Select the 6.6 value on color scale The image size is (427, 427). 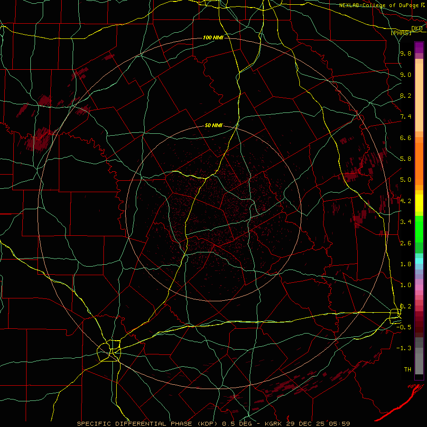click(406, 138)
